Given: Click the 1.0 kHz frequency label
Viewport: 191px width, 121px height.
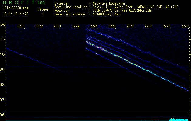Looking at the screenshot, I should point(2,54).
